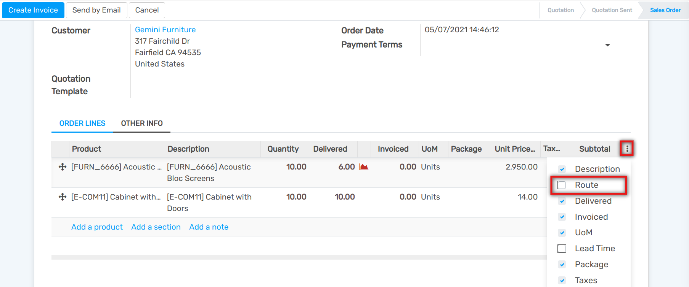Enable the Route column checkbox
The height and width of the screenshot is (287, 689).
coord(562,185)
